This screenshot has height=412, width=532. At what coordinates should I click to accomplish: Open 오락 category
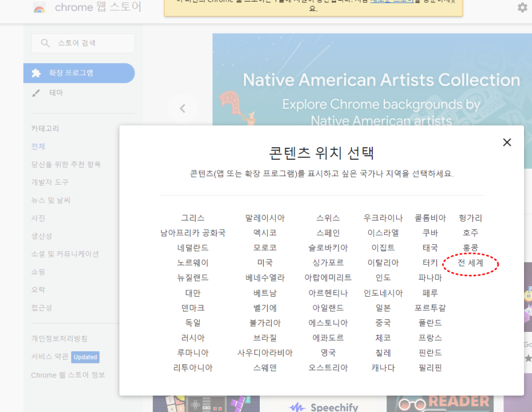pos(38,290)
